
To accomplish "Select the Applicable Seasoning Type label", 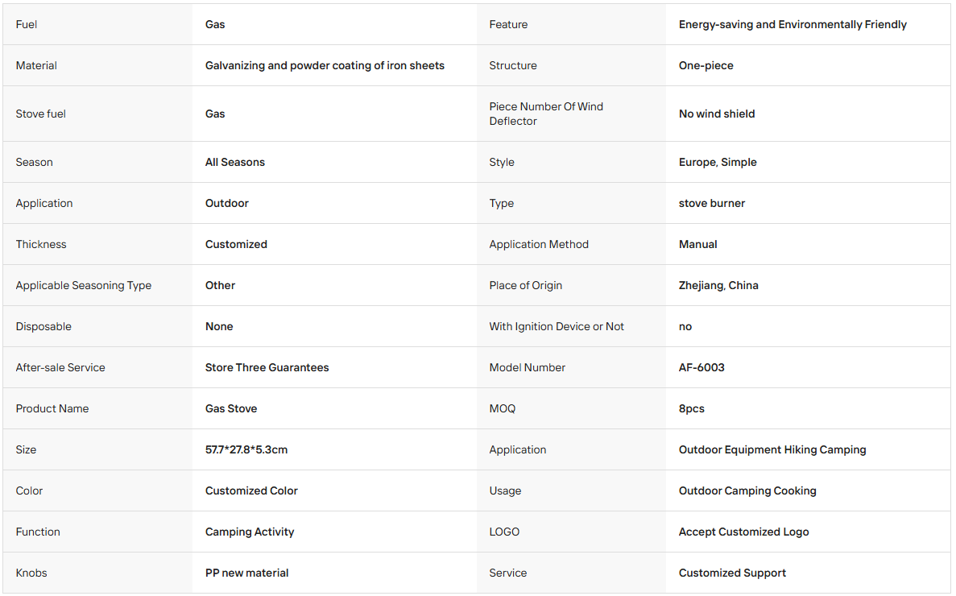I will 84,285.
